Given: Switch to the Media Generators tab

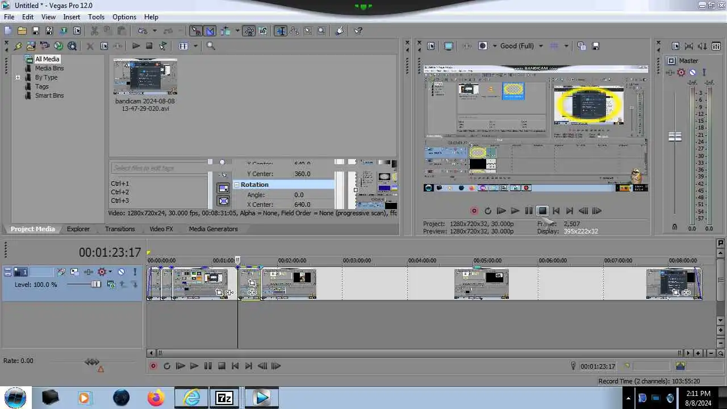Looking at the screenshot, I should coord(213,229).
